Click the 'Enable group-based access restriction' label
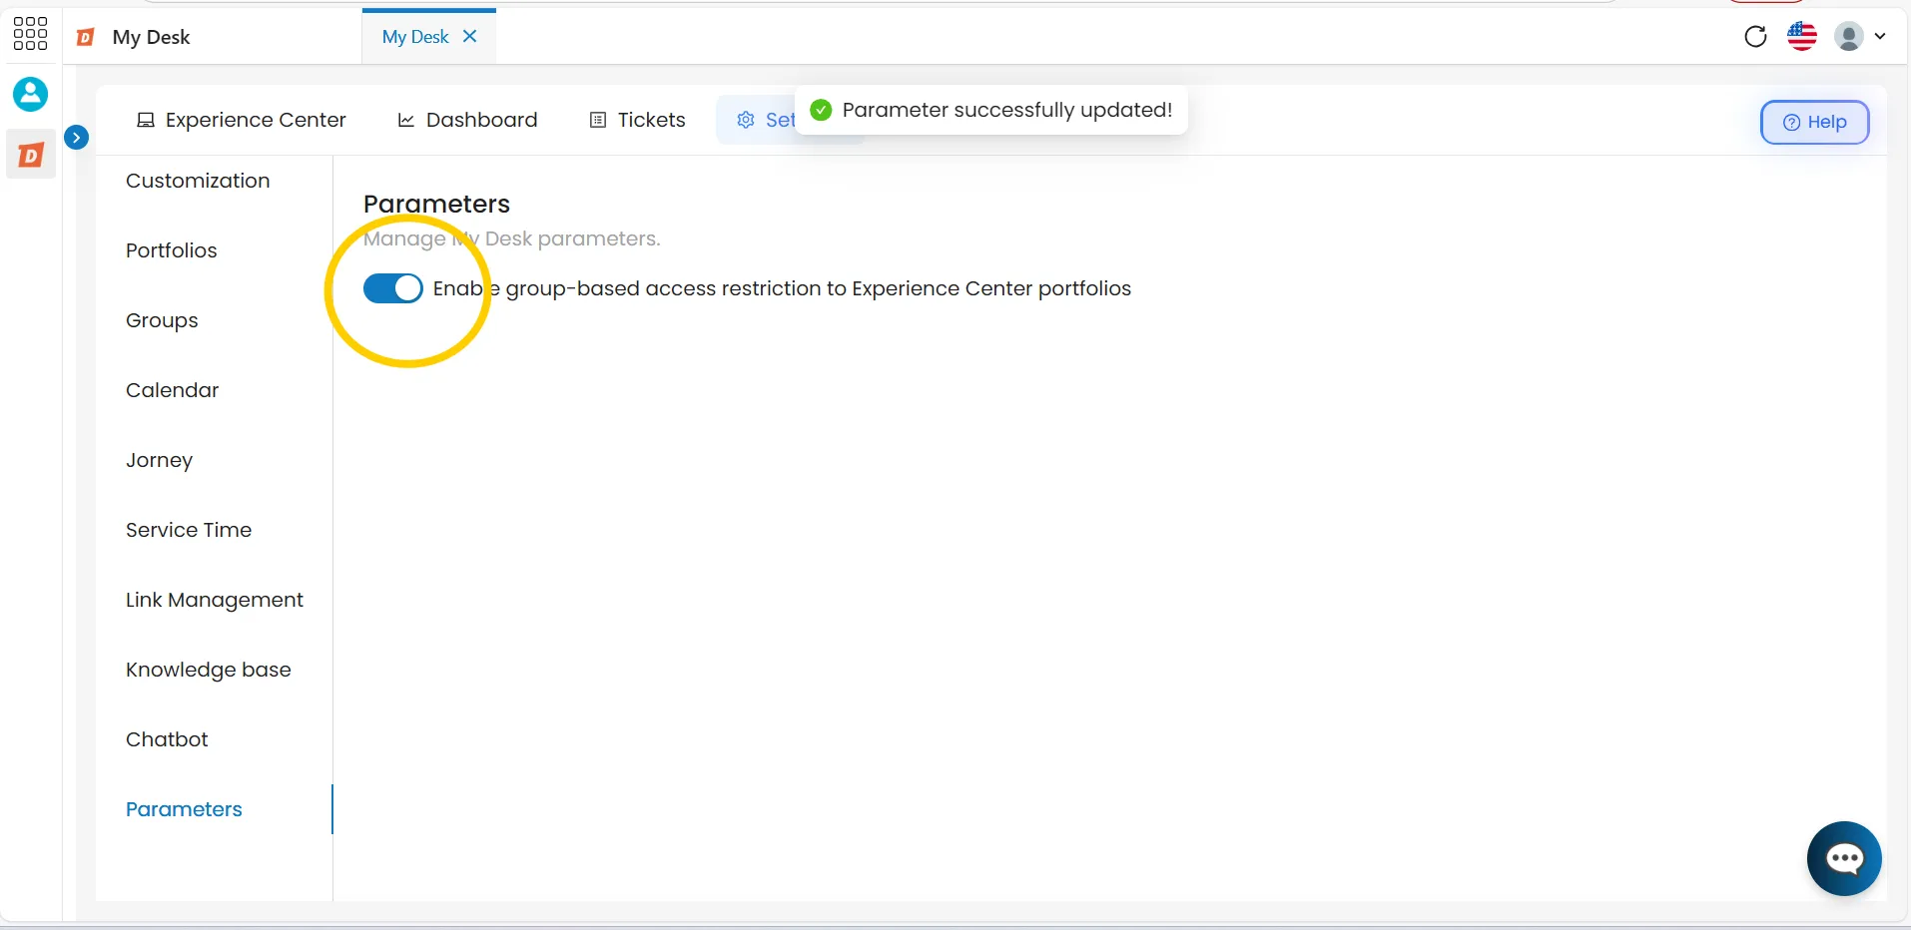Viewport: 1911px width, 930px height. click(x=782, y=288)
